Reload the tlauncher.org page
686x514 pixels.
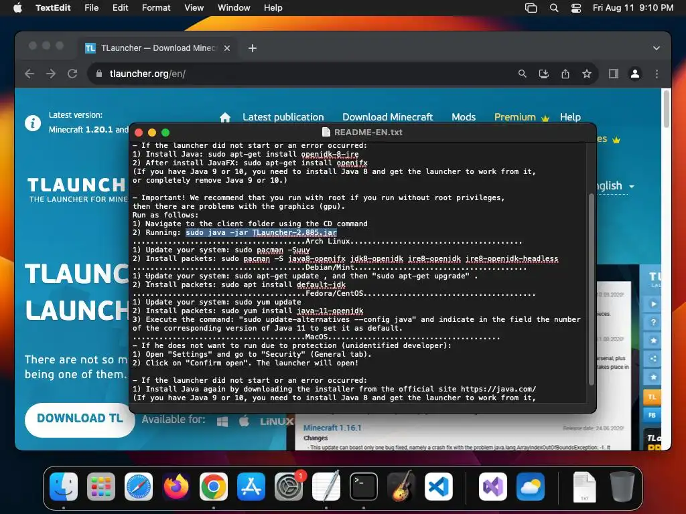click(x=72, y=74)
